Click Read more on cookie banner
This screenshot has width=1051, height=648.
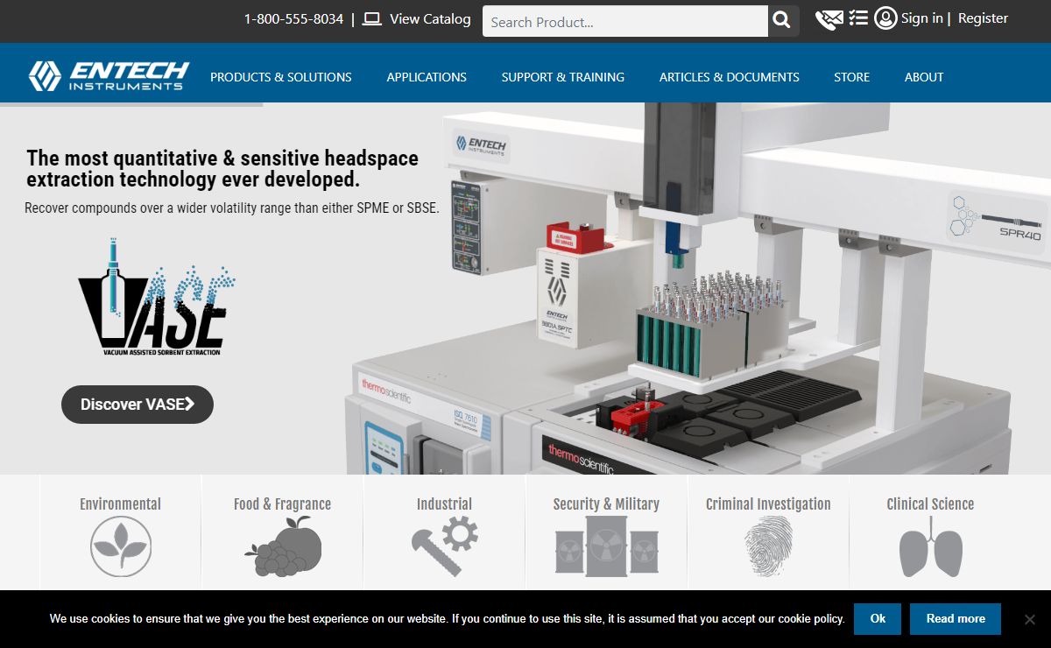pyautogui.click(x=956, y=619)
